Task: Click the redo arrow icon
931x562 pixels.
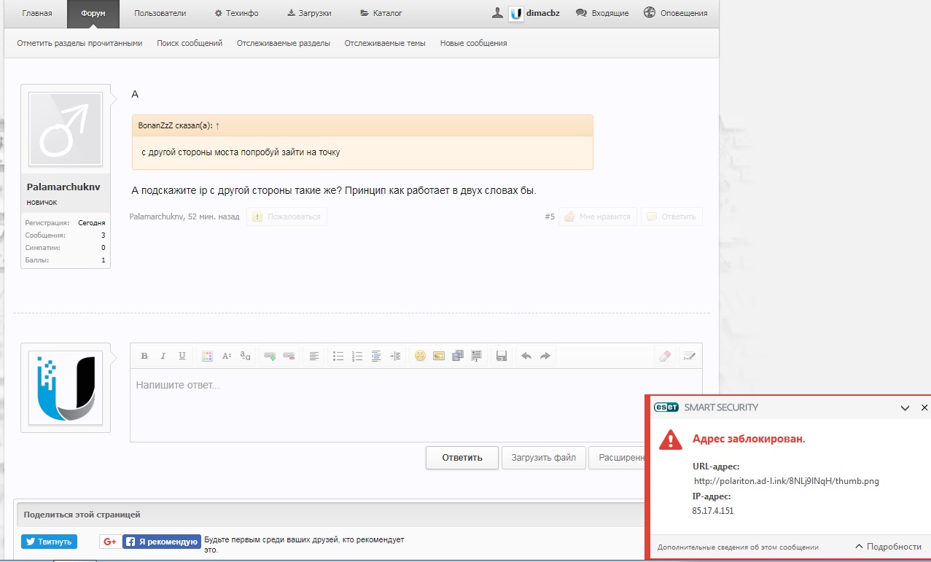Action: pos(545,356)
